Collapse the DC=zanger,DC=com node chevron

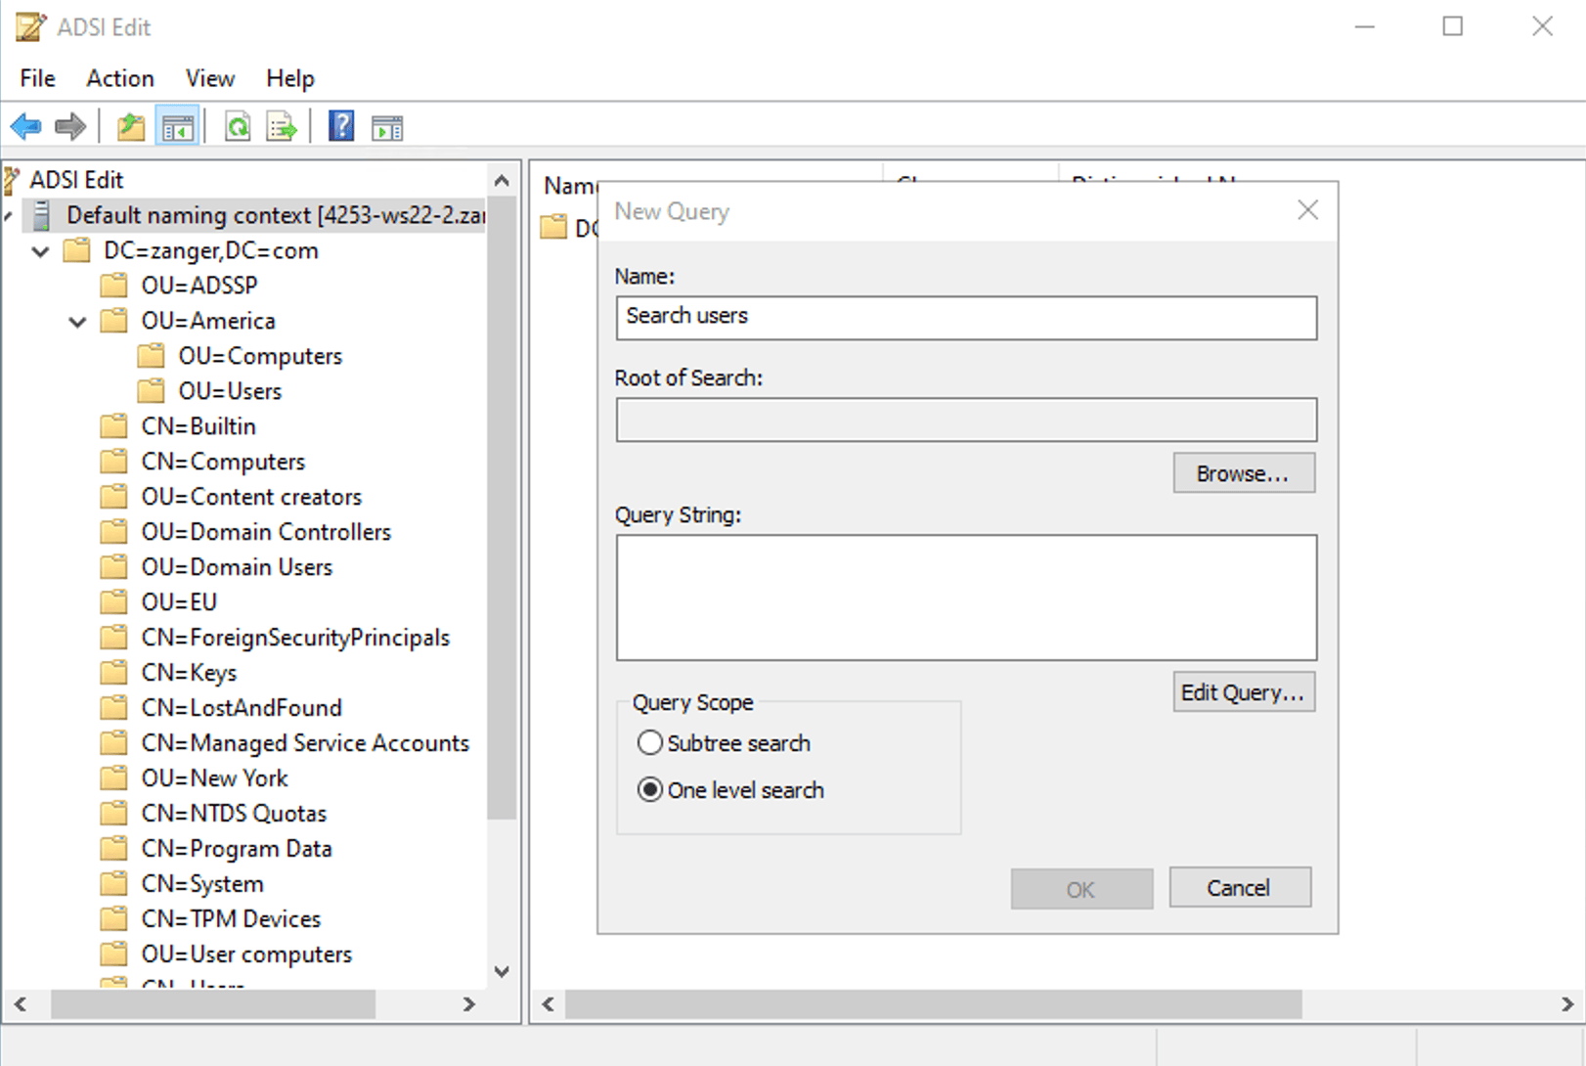[40, 251]
